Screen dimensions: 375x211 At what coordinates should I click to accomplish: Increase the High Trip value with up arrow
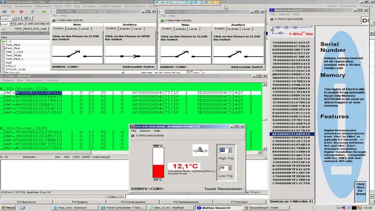230,149
